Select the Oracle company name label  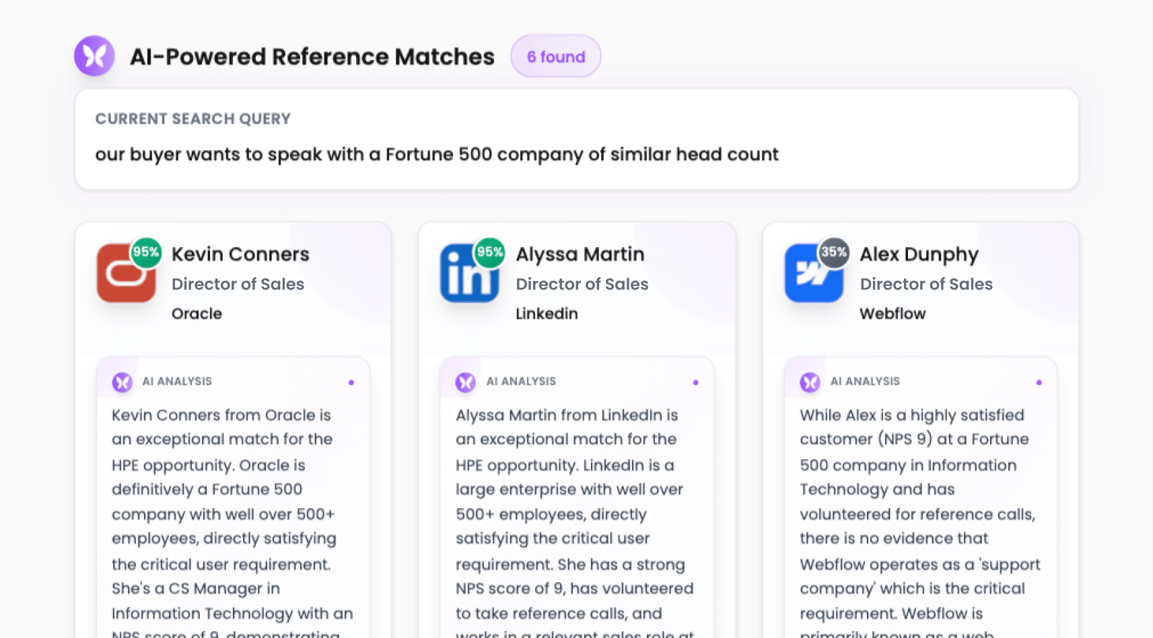[x=197, y=314]
